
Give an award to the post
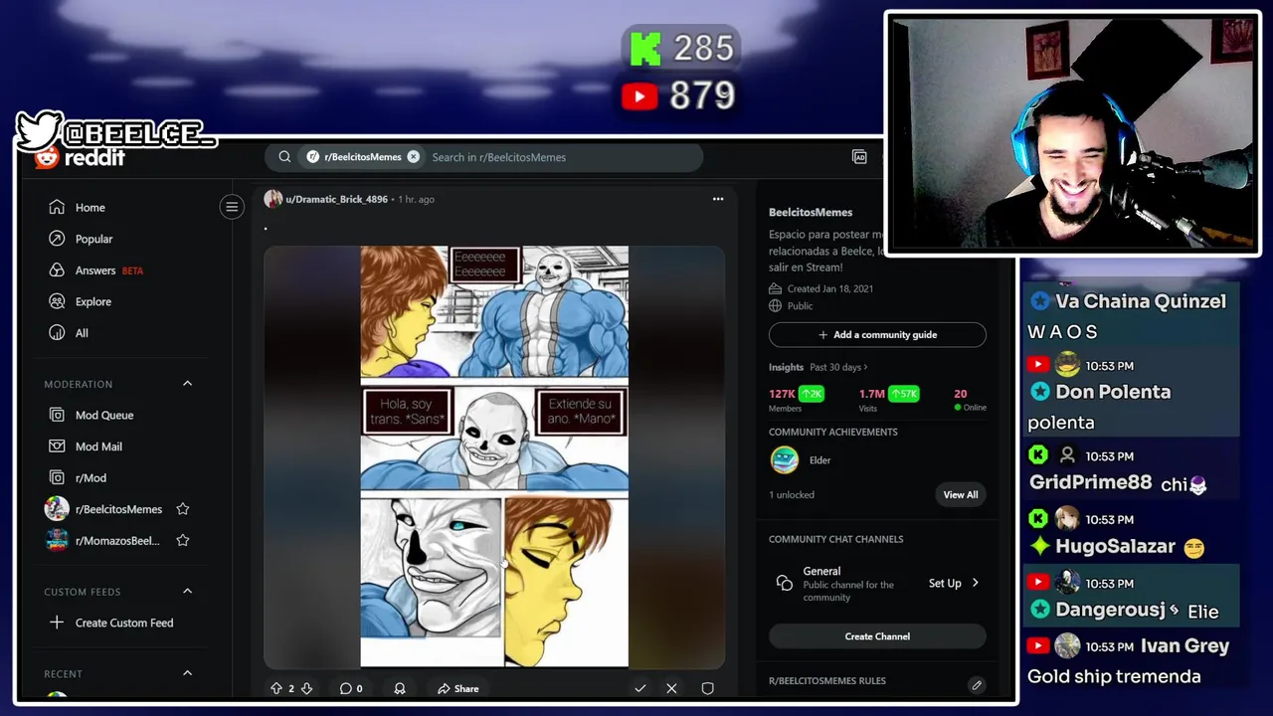click(x=400, y=688)
